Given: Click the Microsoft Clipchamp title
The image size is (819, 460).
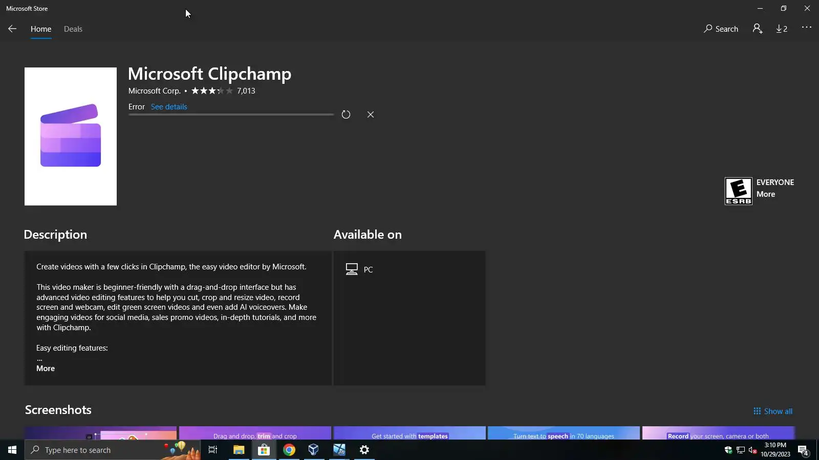Looking at the screenshot, I should pos(210,74).
